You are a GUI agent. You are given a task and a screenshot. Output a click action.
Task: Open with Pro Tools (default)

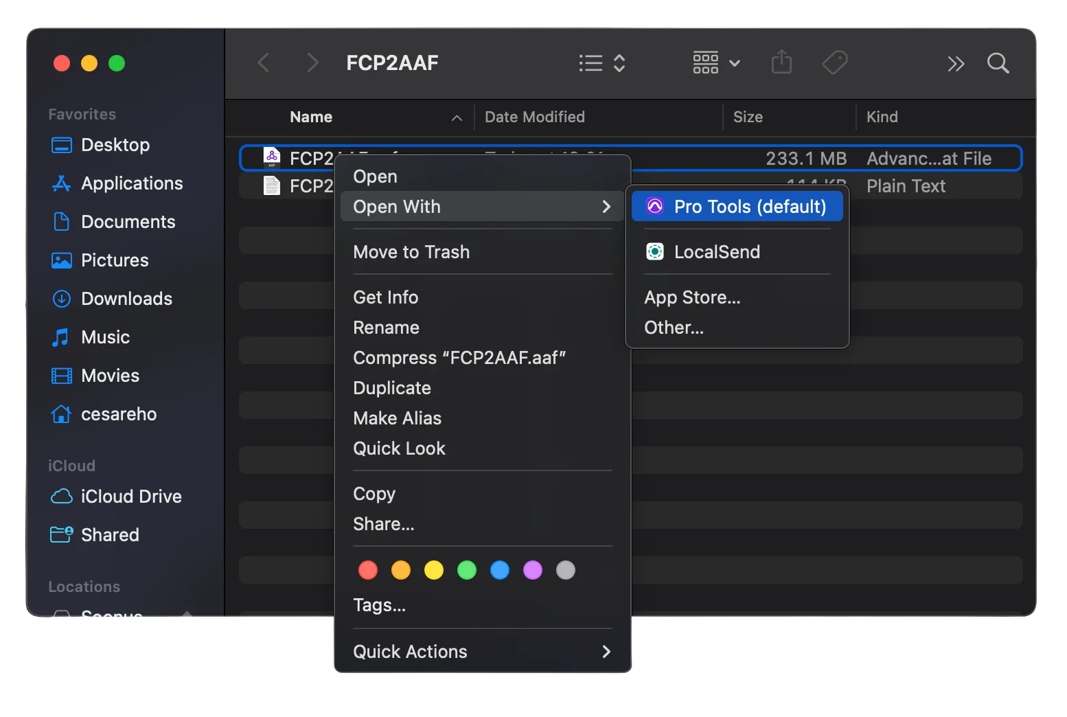pyautogui.click(x=737, y=207)
